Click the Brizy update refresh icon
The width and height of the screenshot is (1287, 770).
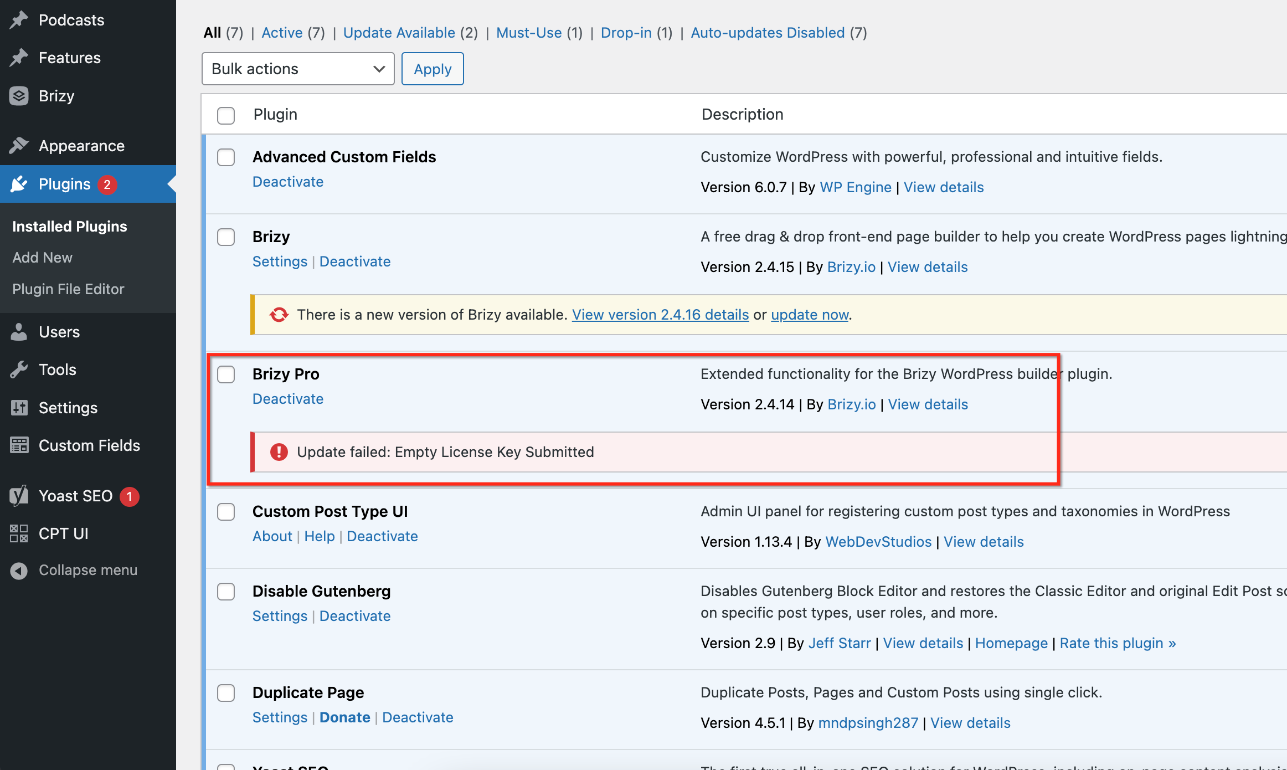279,315
